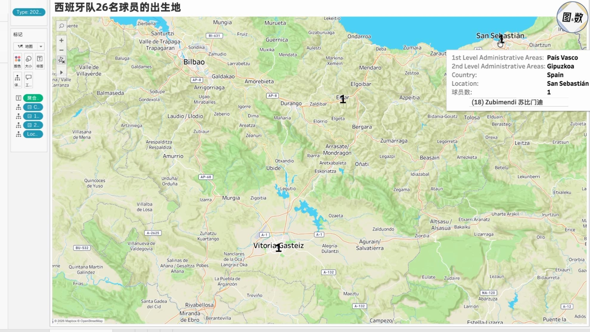Collapse the C.. hierarchy pill's minus box

(29, 107)
